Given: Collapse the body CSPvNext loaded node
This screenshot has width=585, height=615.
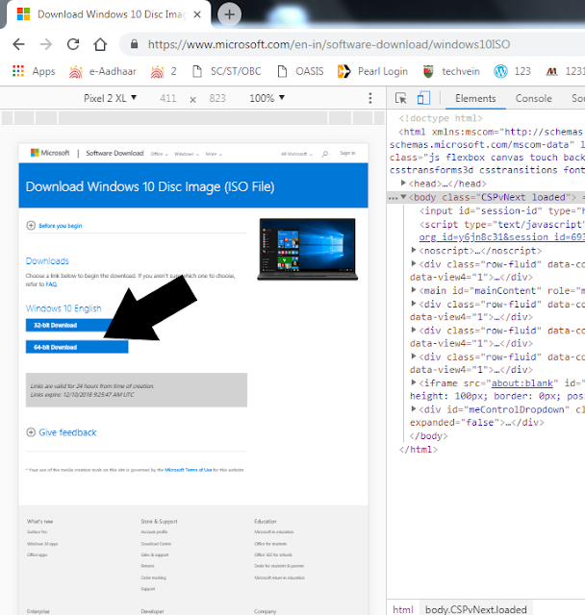Looking at the screenshot, I should click(x=403, y=197).
